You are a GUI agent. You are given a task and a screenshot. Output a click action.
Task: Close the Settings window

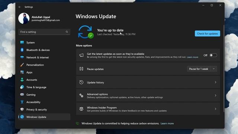pyautogui.click(x=220, y=5)
